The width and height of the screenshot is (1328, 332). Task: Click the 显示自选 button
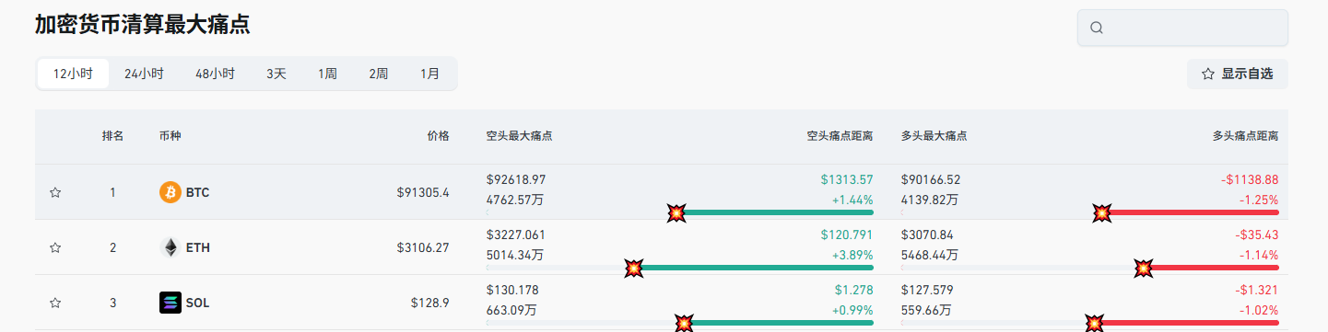click(x=1238, y=74)
